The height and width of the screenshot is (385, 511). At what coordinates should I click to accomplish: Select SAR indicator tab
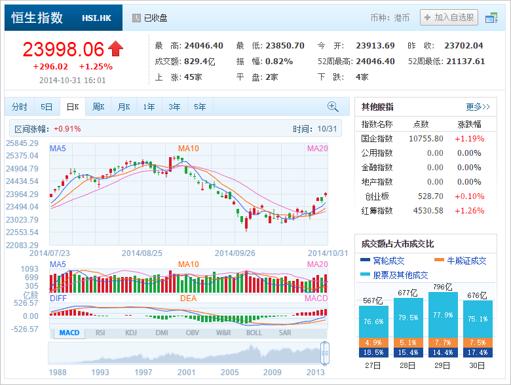pyautogui.click(x=285, y=333)
